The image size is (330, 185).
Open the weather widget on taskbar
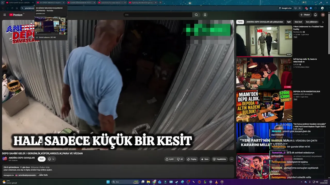(x=10, y=182)
